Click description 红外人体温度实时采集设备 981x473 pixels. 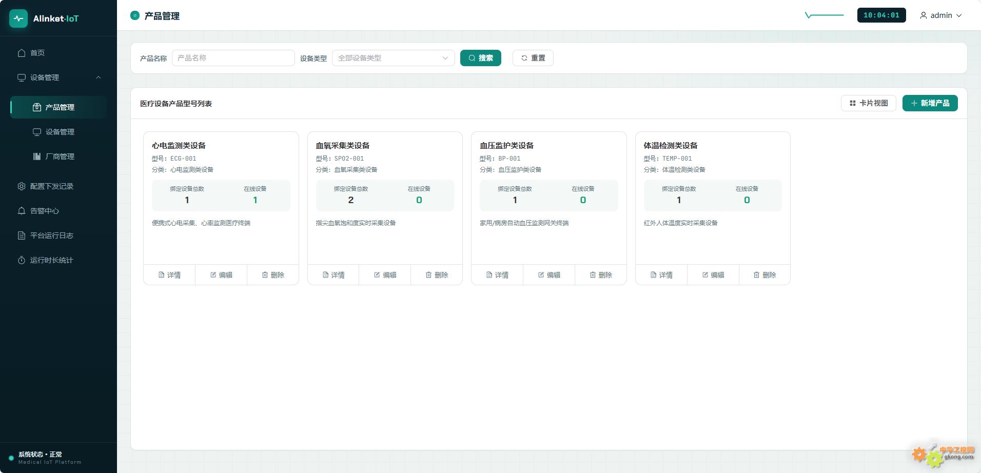[x=681, y=223]
